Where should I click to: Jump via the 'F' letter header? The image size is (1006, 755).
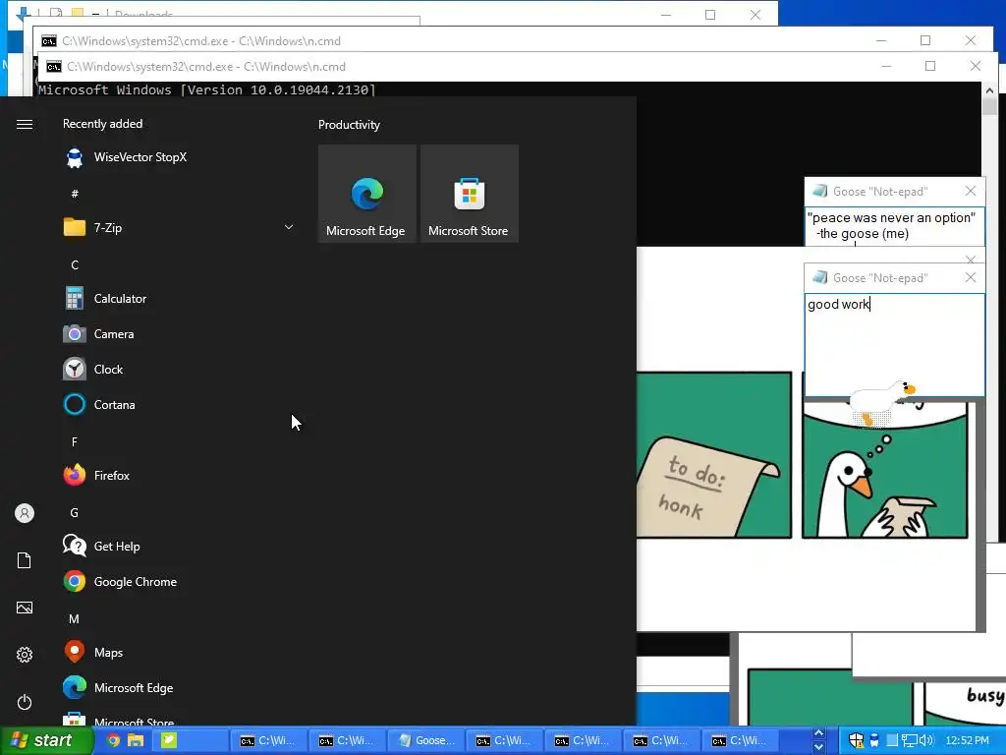(x=75, y=441)
